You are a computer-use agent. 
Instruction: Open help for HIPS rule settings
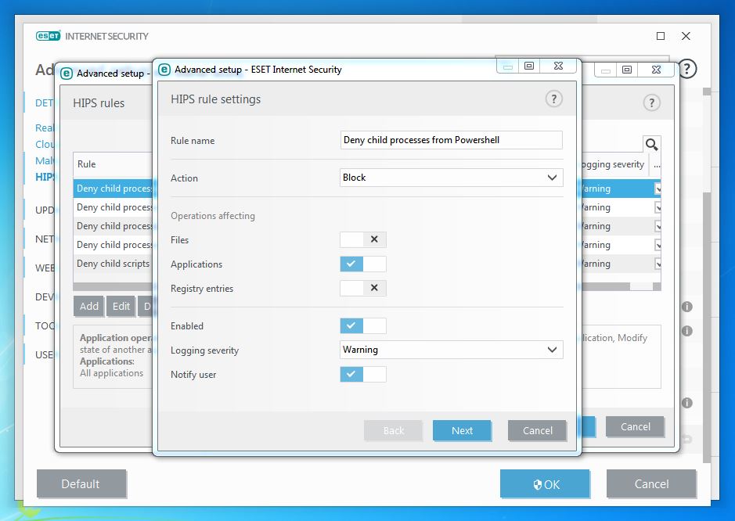click(x=553, y=99)
